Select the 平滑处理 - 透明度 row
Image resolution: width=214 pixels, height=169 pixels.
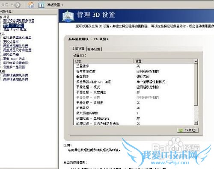pyautogui.click(x=134, y=103)
